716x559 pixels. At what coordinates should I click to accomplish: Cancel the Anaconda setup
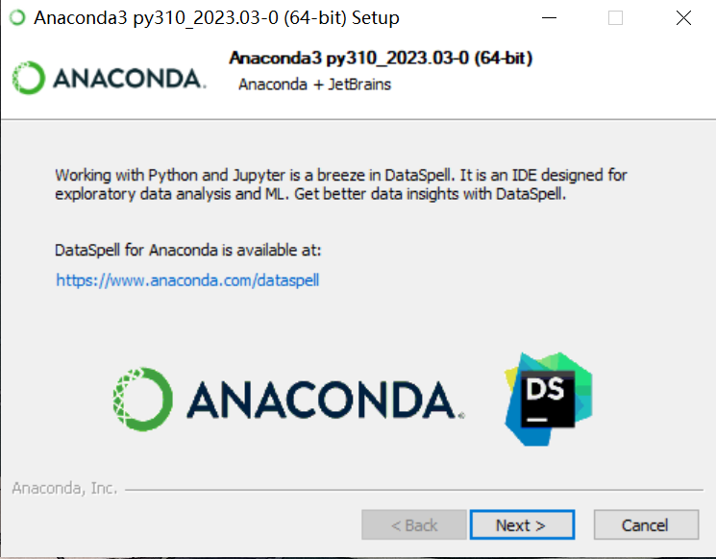point(646,524)
